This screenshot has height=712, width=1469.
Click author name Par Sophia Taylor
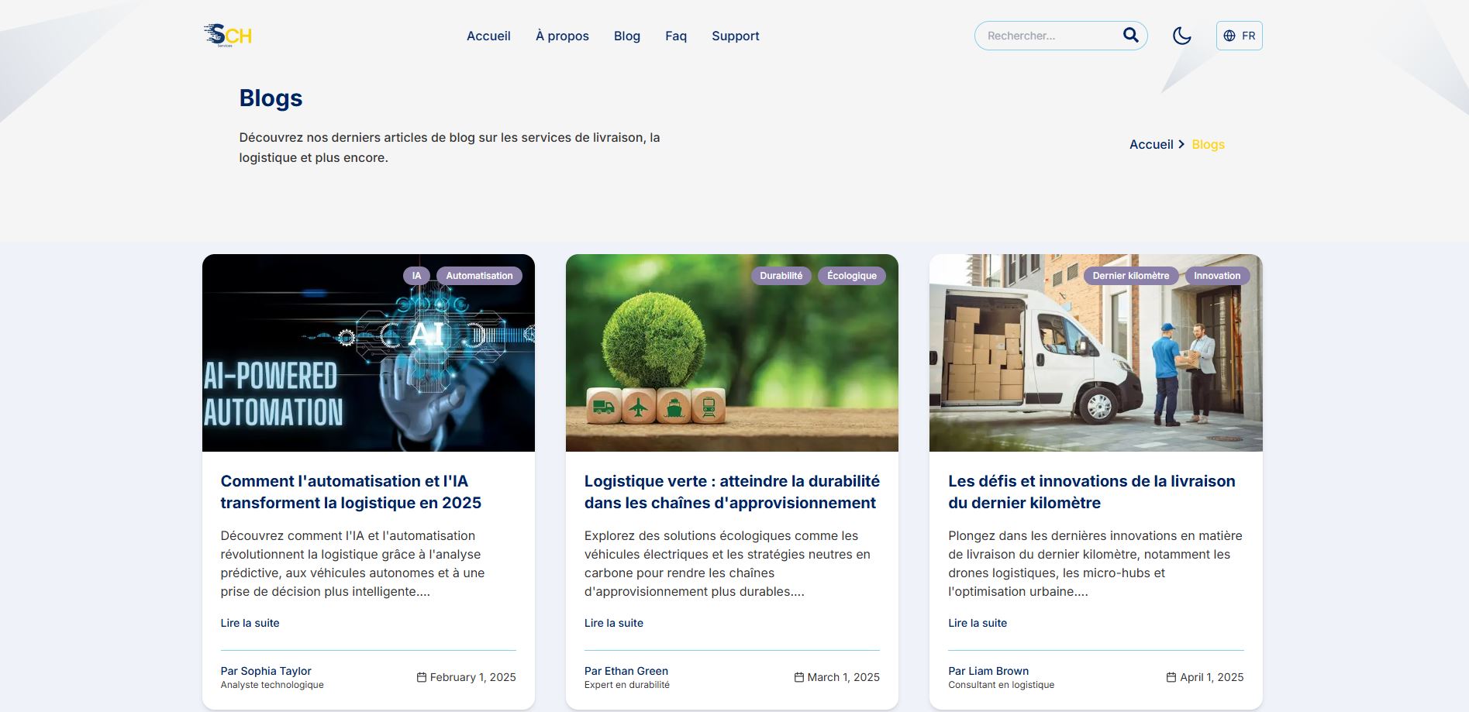click(x=266, y=671)
